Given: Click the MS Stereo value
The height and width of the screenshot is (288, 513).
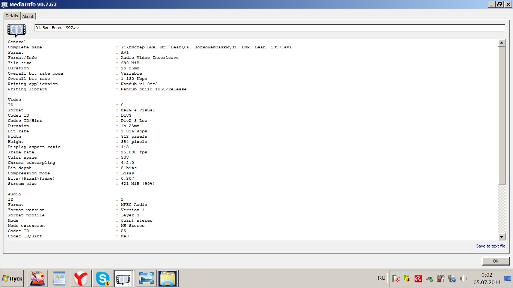Looking at the screenshot, I should (x=133, y=226).
